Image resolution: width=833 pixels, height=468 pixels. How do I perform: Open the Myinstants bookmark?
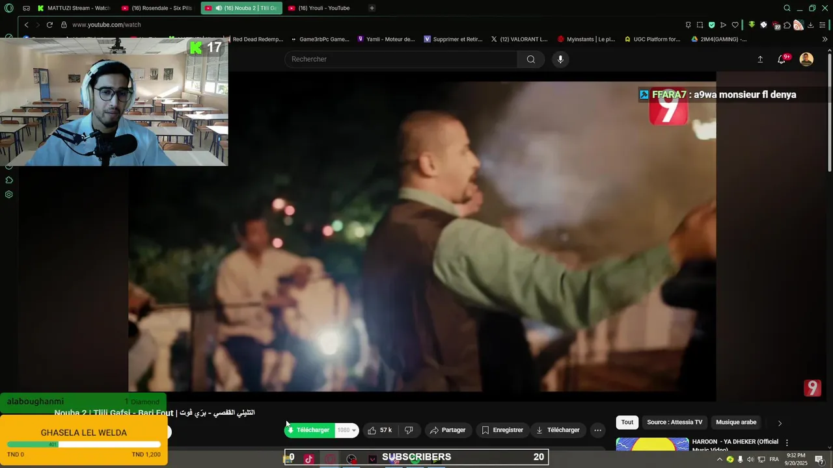(586, 39)
